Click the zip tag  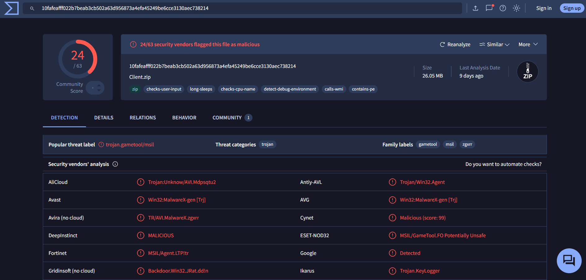point(135,89)
